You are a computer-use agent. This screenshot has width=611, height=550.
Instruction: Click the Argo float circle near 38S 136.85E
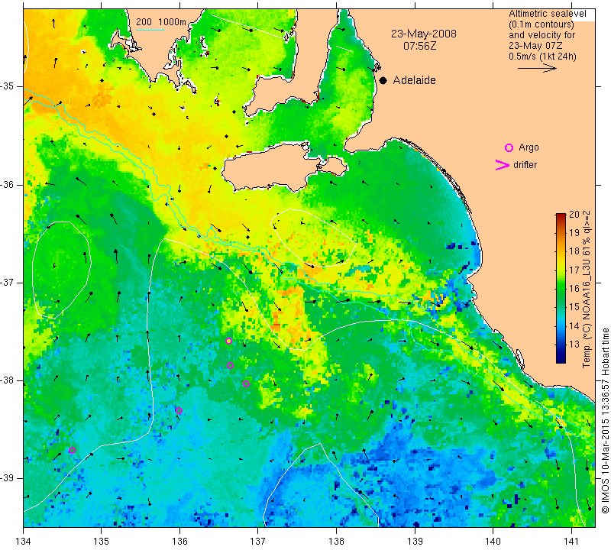point(246,383)
